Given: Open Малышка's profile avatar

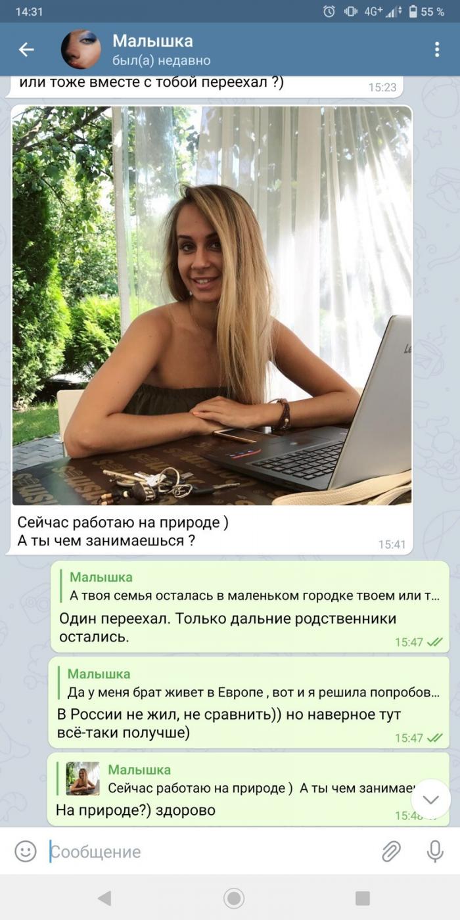Looking at the screenshot, I should (81, 49).
